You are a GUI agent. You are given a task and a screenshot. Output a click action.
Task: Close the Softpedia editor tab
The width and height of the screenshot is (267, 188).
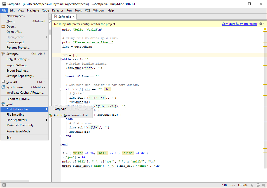pos(73,17)
